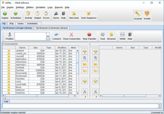Screen dimensions: 164x114
Task: Click the local file list horizontal scrollbar
Action: tap(38, 96)
